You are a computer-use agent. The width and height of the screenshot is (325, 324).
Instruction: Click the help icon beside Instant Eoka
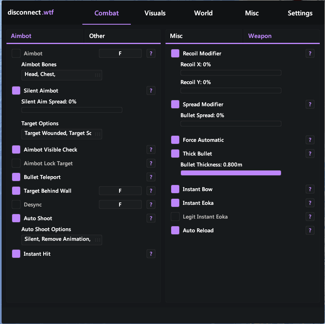(310, 203)
